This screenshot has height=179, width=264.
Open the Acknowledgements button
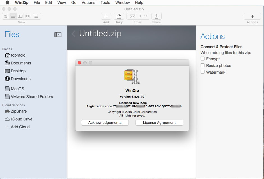[105, 122]
